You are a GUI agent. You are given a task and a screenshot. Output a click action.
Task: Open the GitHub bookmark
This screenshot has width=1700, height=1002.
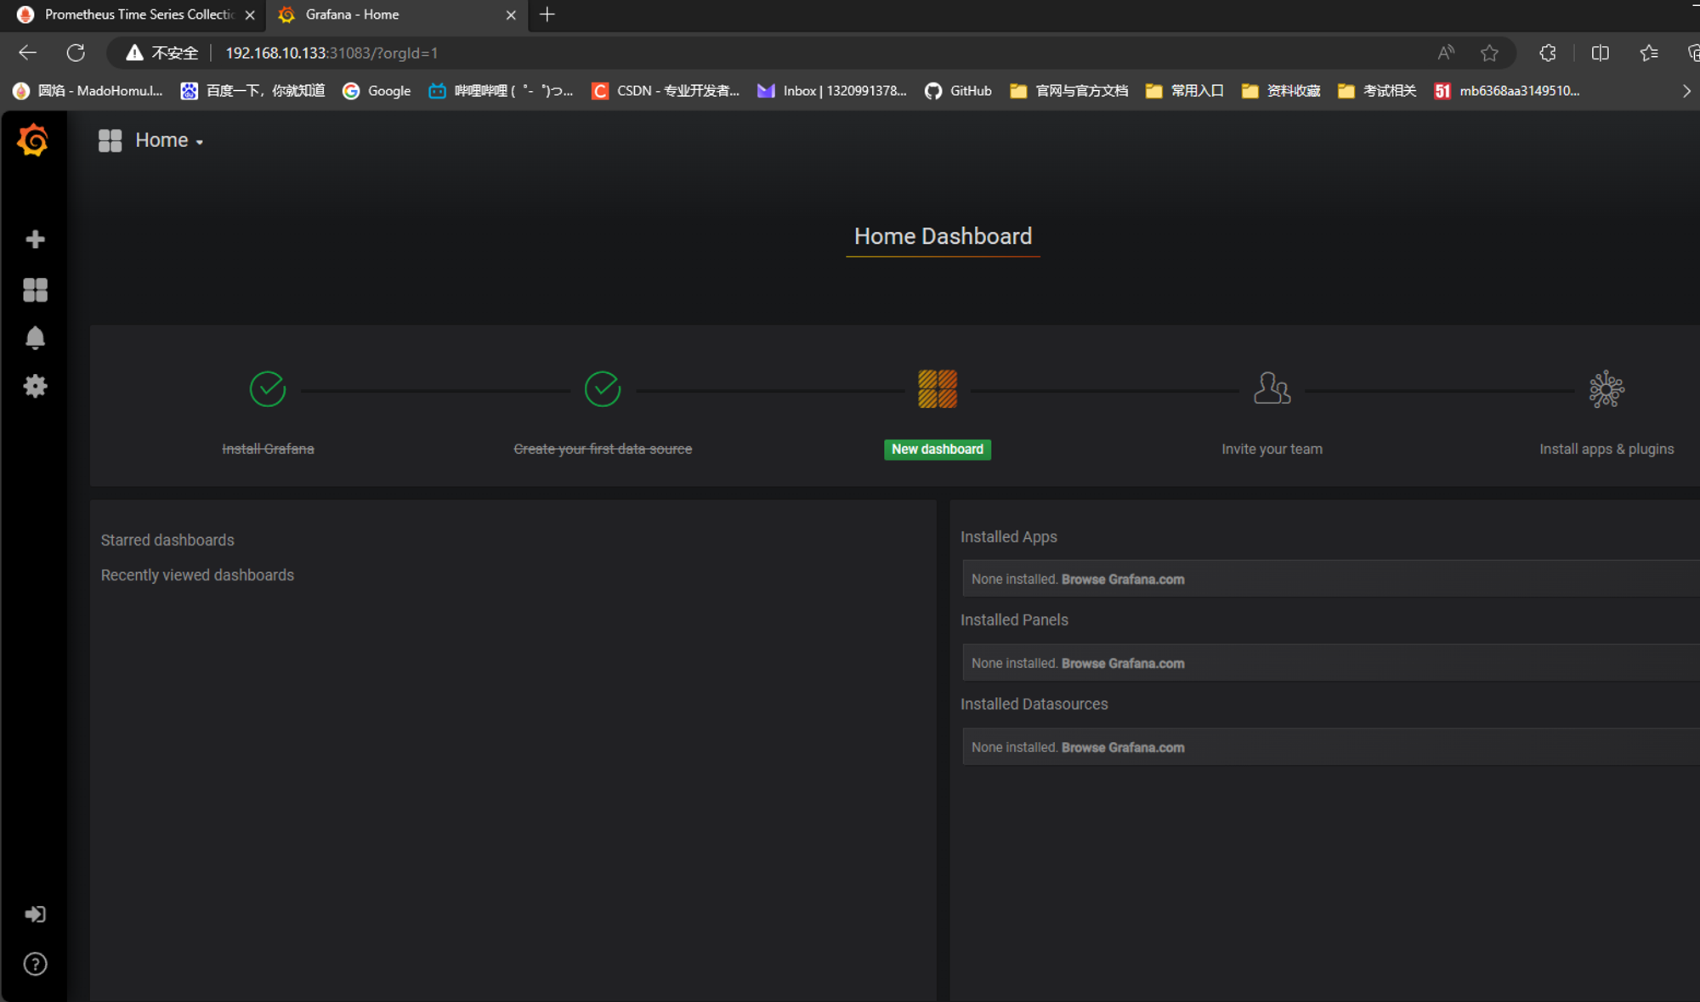point(958,91)
